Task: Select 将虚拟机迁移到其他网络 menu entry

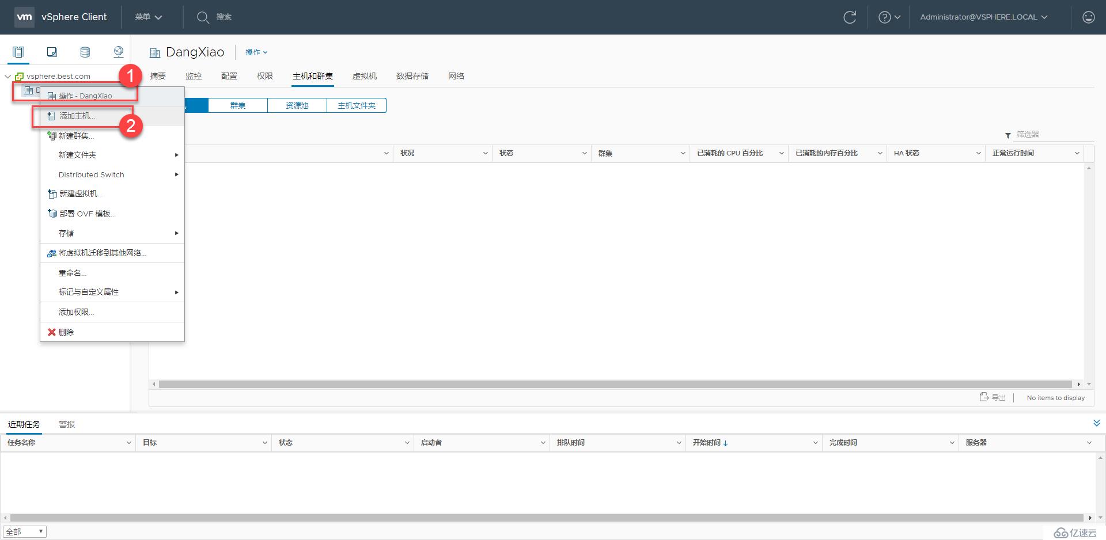Action: pyautogui.click(x=112, y=253)
